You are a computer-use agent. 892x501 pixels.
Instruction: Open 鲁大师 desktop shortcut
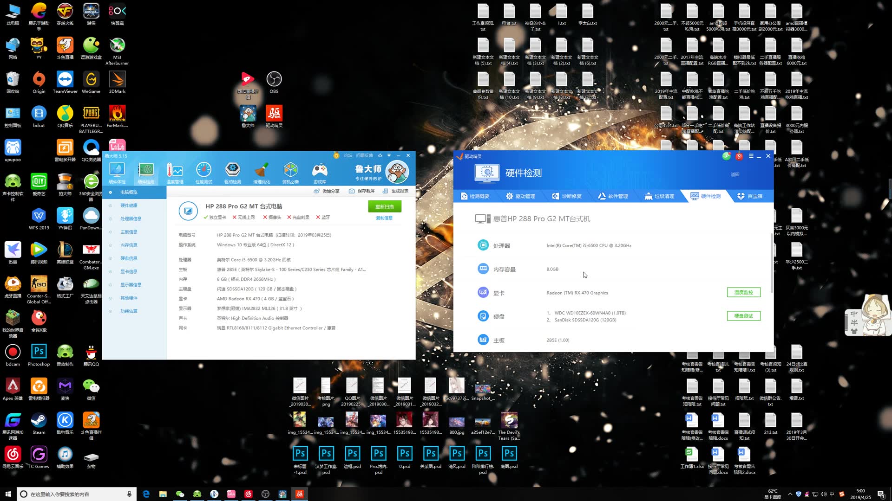pyautogui.click(x=248, y=116)
